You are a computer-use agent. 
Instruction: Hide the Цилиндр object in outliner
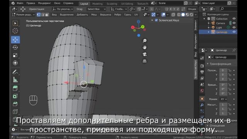pos(234,32)
